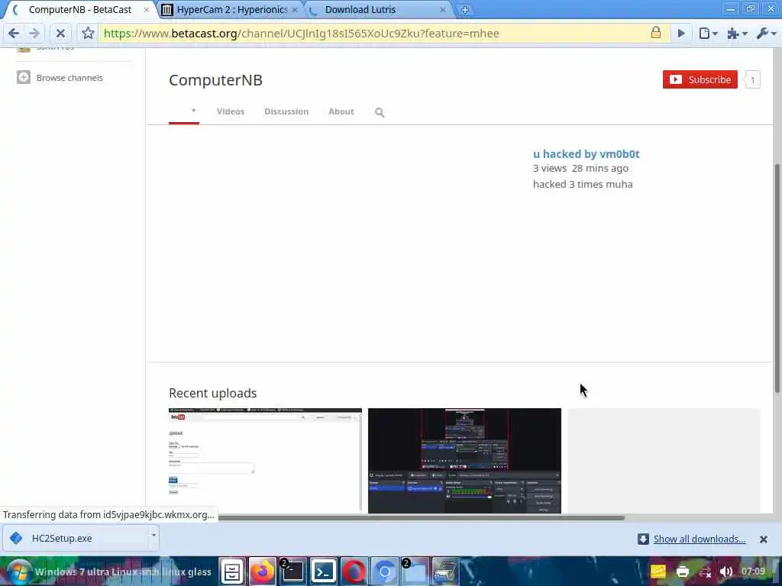Click the yellow note tray icon
Screen dimensions: 782x586
658,572
